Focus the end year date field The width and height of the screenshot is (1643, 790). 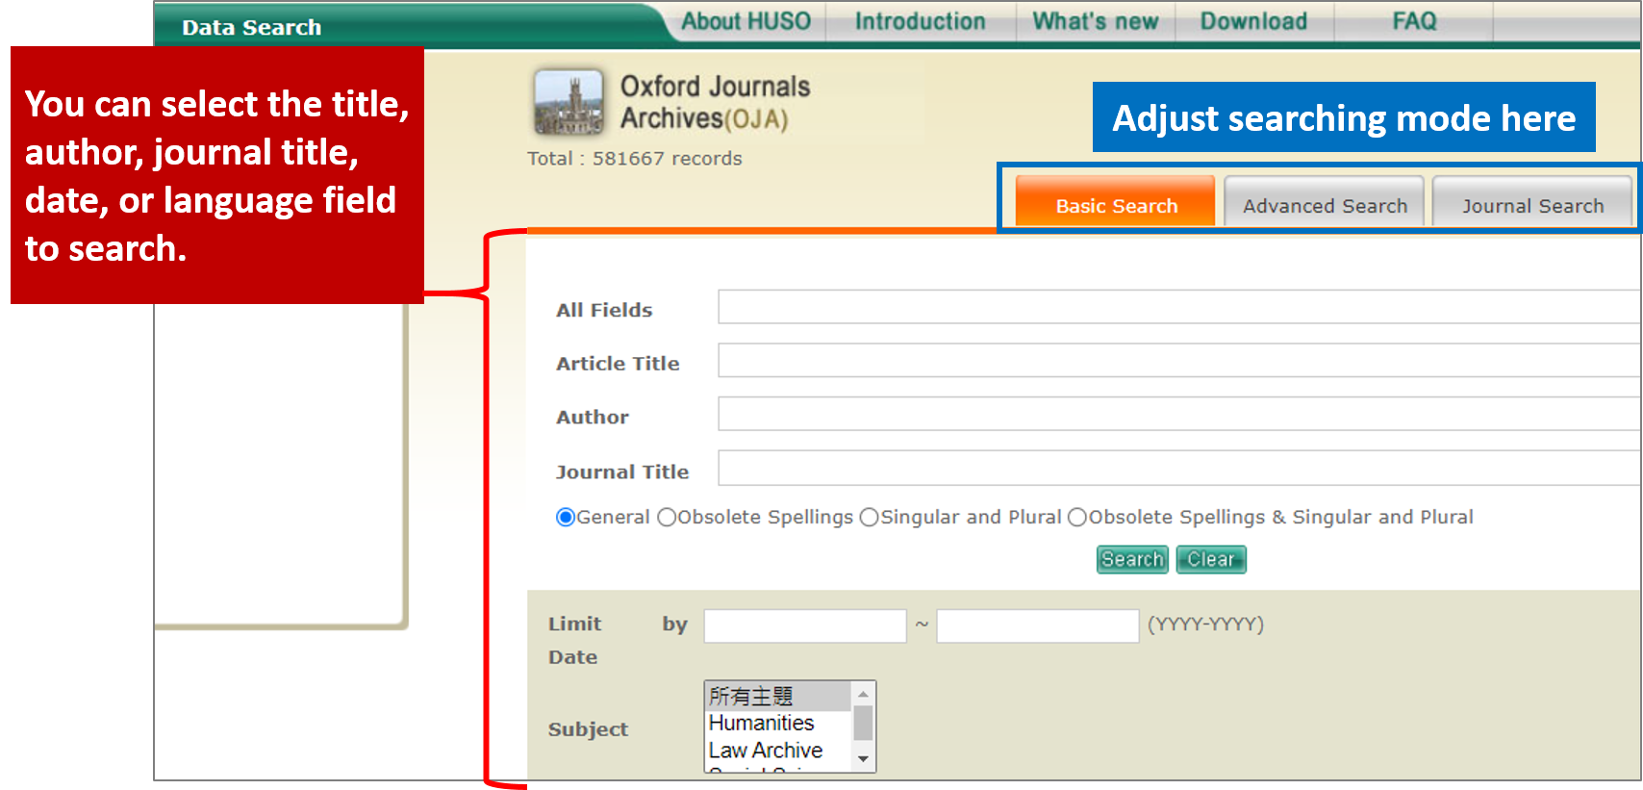[1038, 625]
